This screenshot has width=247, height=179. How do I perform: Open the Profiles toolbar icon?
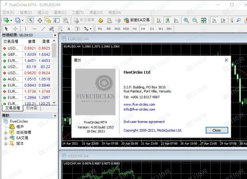[17, 20]
